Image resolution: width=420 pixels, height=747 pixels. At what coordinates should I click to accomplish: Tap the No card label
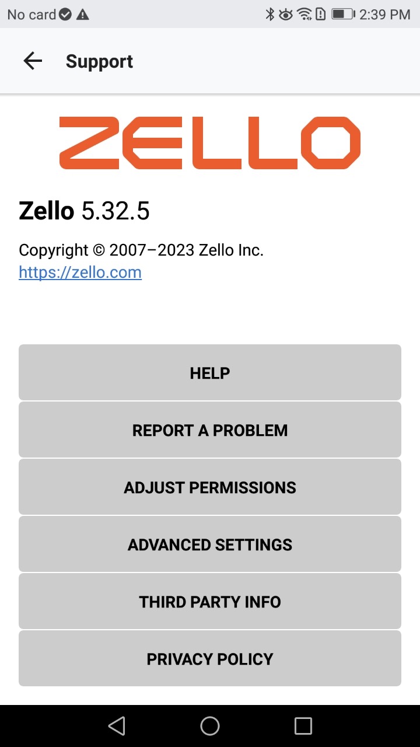point(30,14)
